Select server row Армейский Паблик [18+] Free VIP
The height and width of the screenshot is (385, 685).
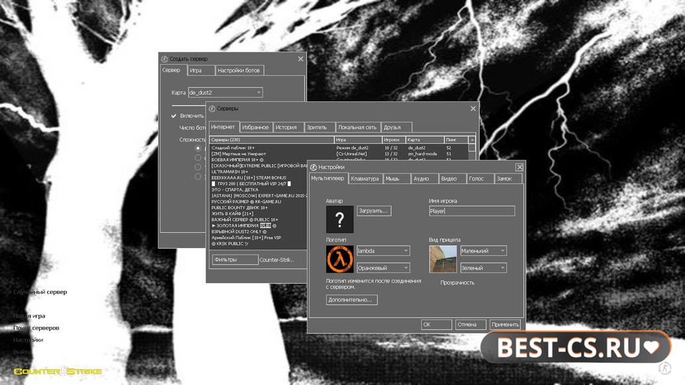click(259, 237)
